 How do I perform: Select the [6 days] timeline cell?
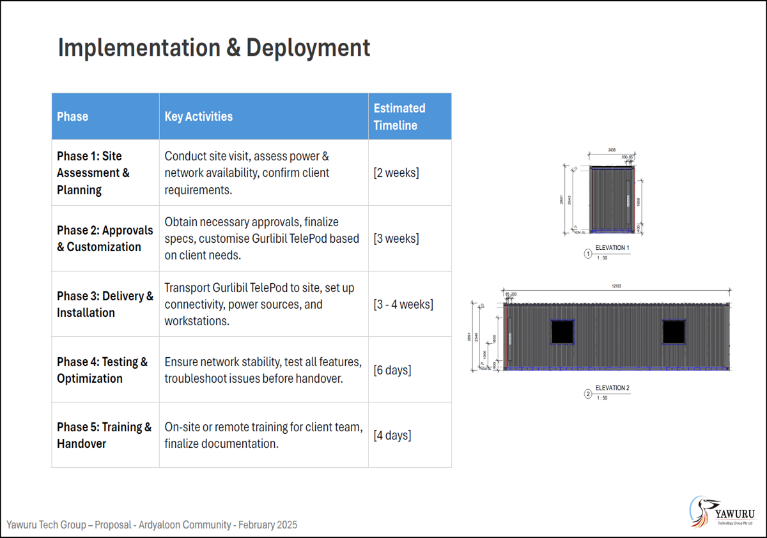coord(392,370)
